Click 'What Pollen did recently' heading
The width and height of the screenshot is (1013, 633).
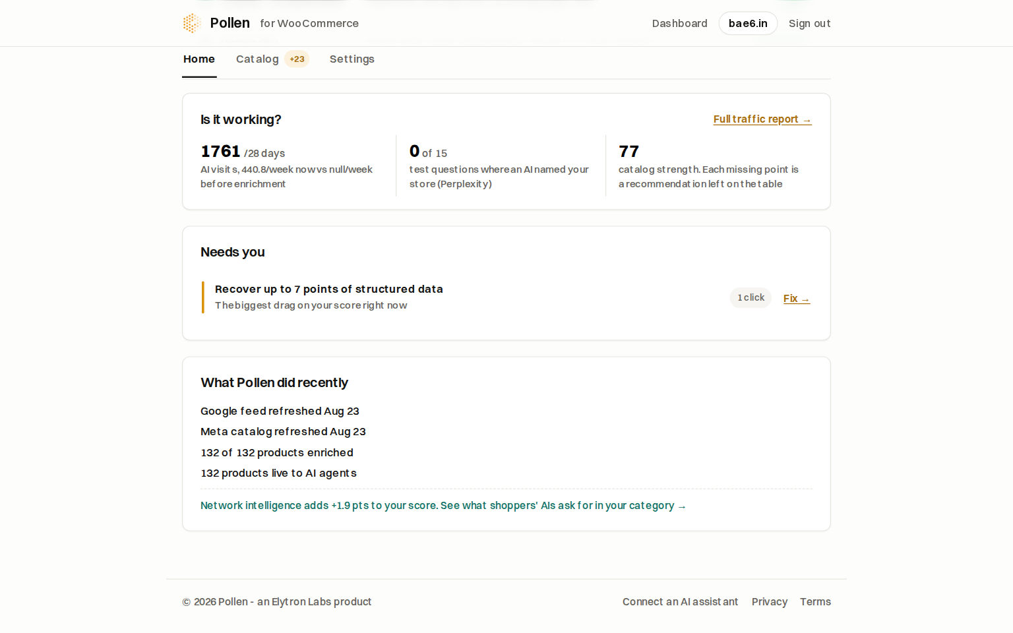point(274,382)
